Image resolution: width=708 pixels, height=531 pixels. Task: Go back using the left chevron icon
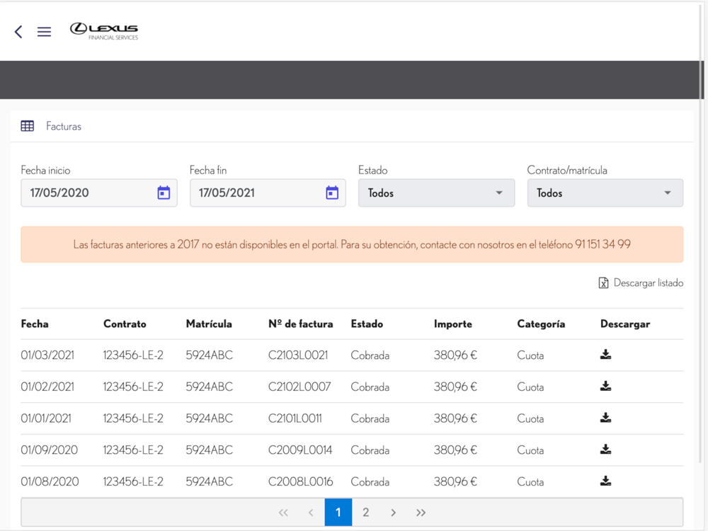pos(18,32)
